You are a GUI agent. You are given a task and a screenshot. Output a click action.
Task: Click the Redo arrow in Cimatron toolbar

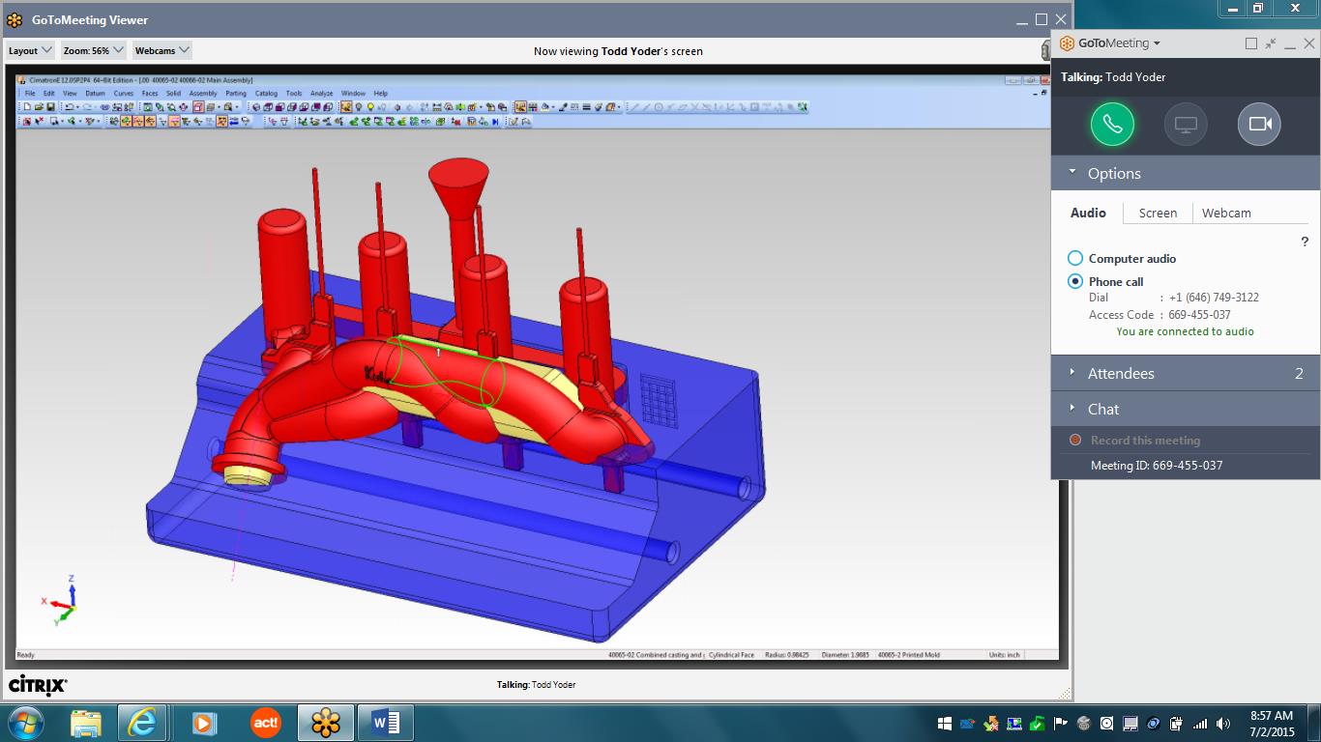point(87,107)
